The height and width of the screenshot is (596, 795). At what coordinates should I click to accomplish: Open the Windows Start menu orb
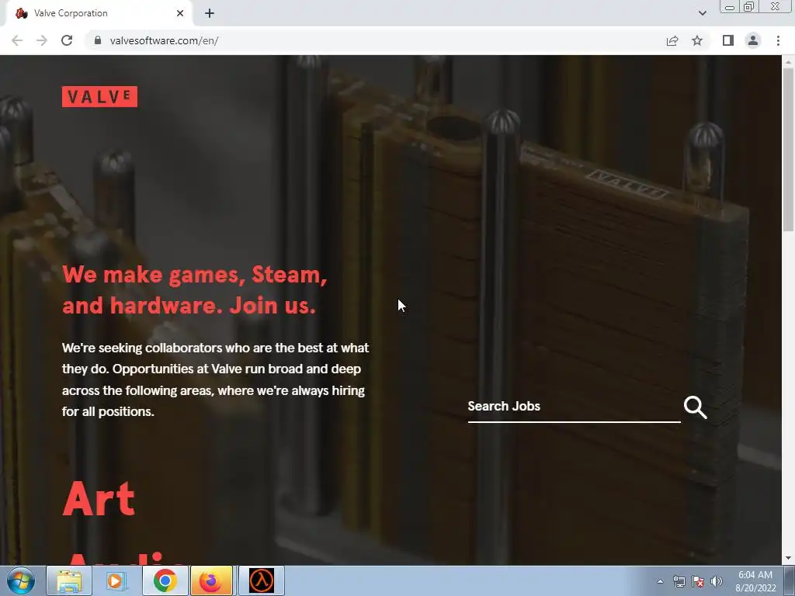tap(21, 580)
